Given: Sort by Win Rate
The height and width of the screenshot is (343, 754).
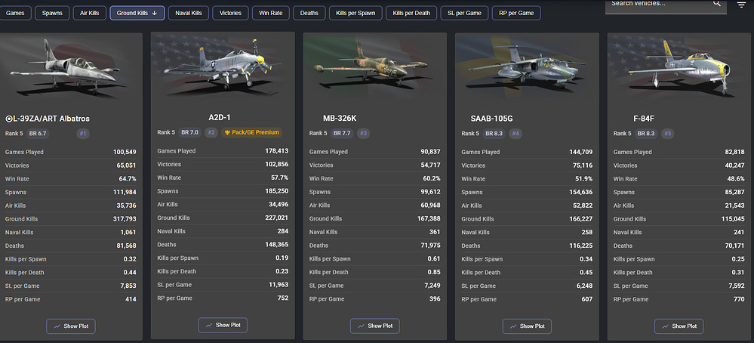Looking at the screenshot, I should tap(271, 13).
